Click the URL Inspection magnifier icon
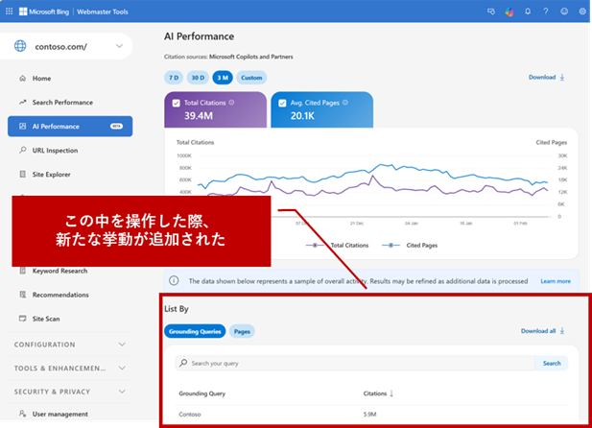This screenshot has width=592, height=428. tap(23, 150)
